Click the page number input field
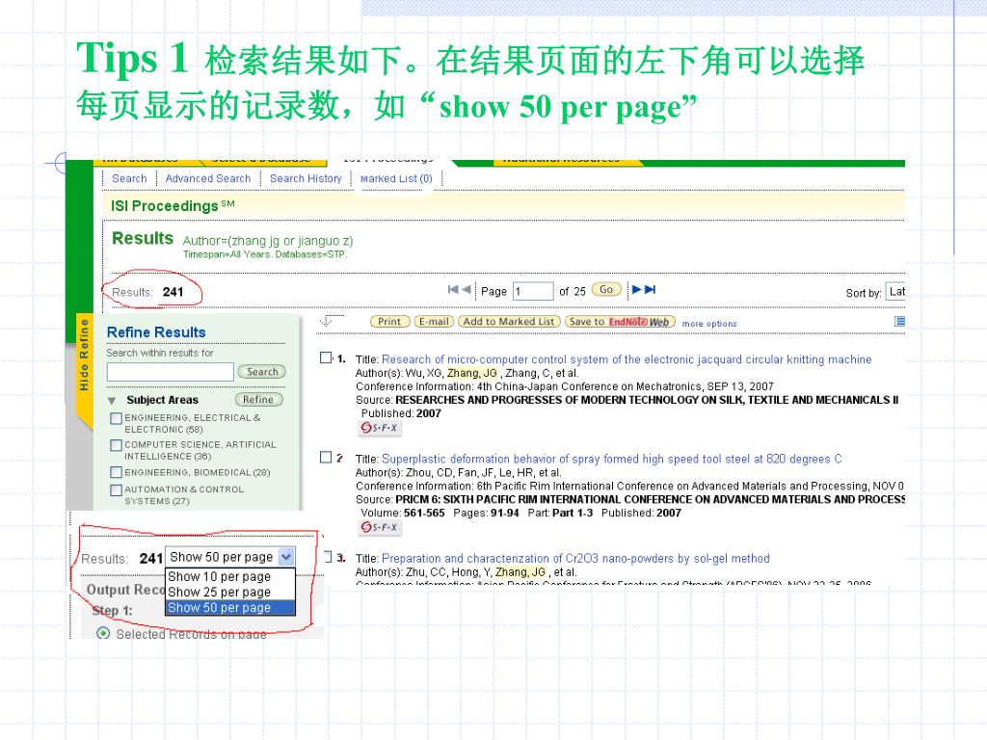 (532, 291)
